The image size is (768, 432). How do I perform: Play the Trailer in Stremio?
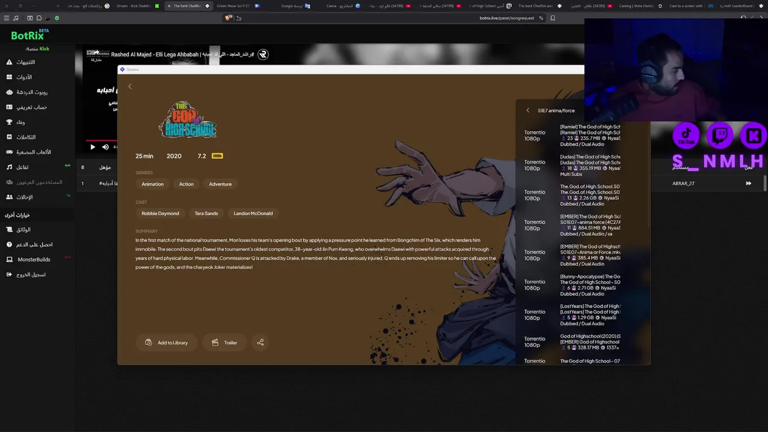tap(225, 343)
